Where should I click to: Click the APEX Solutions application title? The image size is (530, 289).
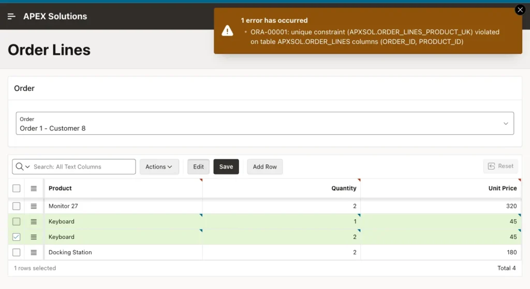pyautogui.click(x=55, y=16)
